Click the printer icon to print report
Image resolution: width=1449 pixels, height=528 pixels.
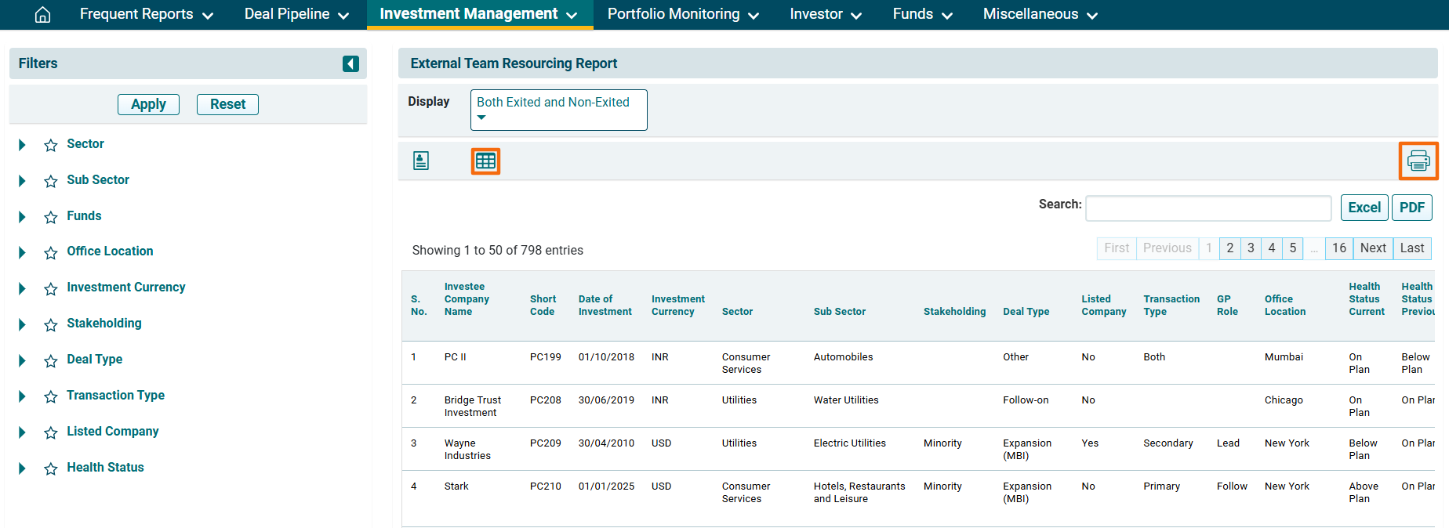pyautogui.click(x=1418, y=161)
